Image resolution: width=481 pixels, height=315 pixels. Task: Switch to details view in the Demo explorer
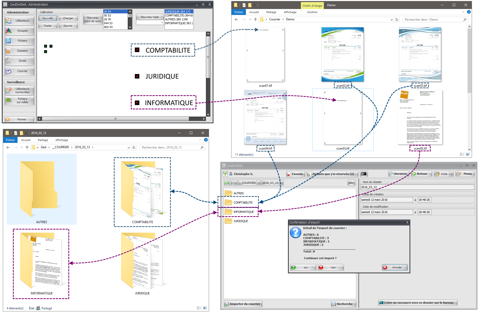tap(462, 154)
